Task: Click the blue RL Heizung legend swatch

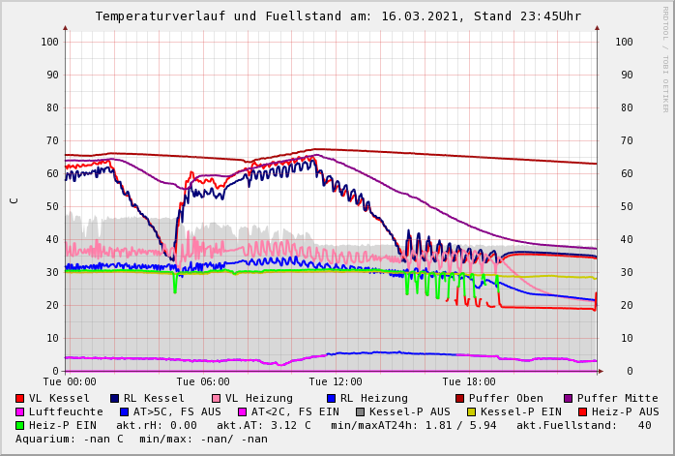Action: tap(331, 399)
